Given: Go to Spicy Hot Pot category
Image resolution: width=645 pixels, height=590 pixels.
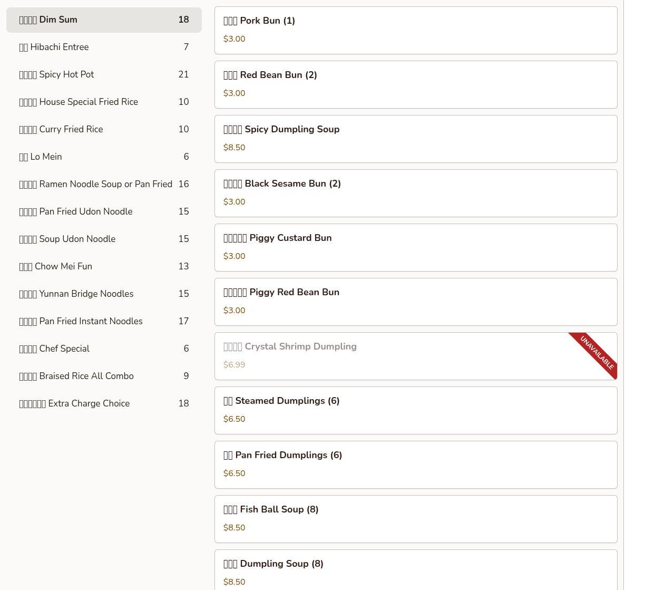Looking at the screenshot, I should point(104,74).
